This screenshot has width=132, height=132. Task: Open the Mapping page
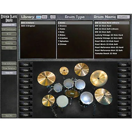point(9,43)
